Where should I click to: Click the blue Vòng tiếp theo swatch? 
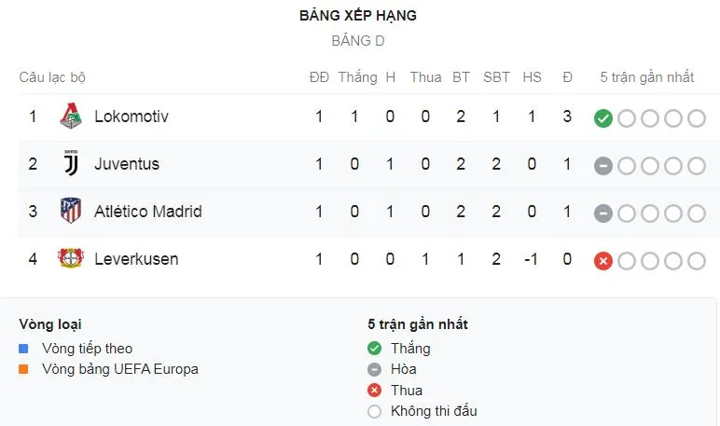coord(24,349)
